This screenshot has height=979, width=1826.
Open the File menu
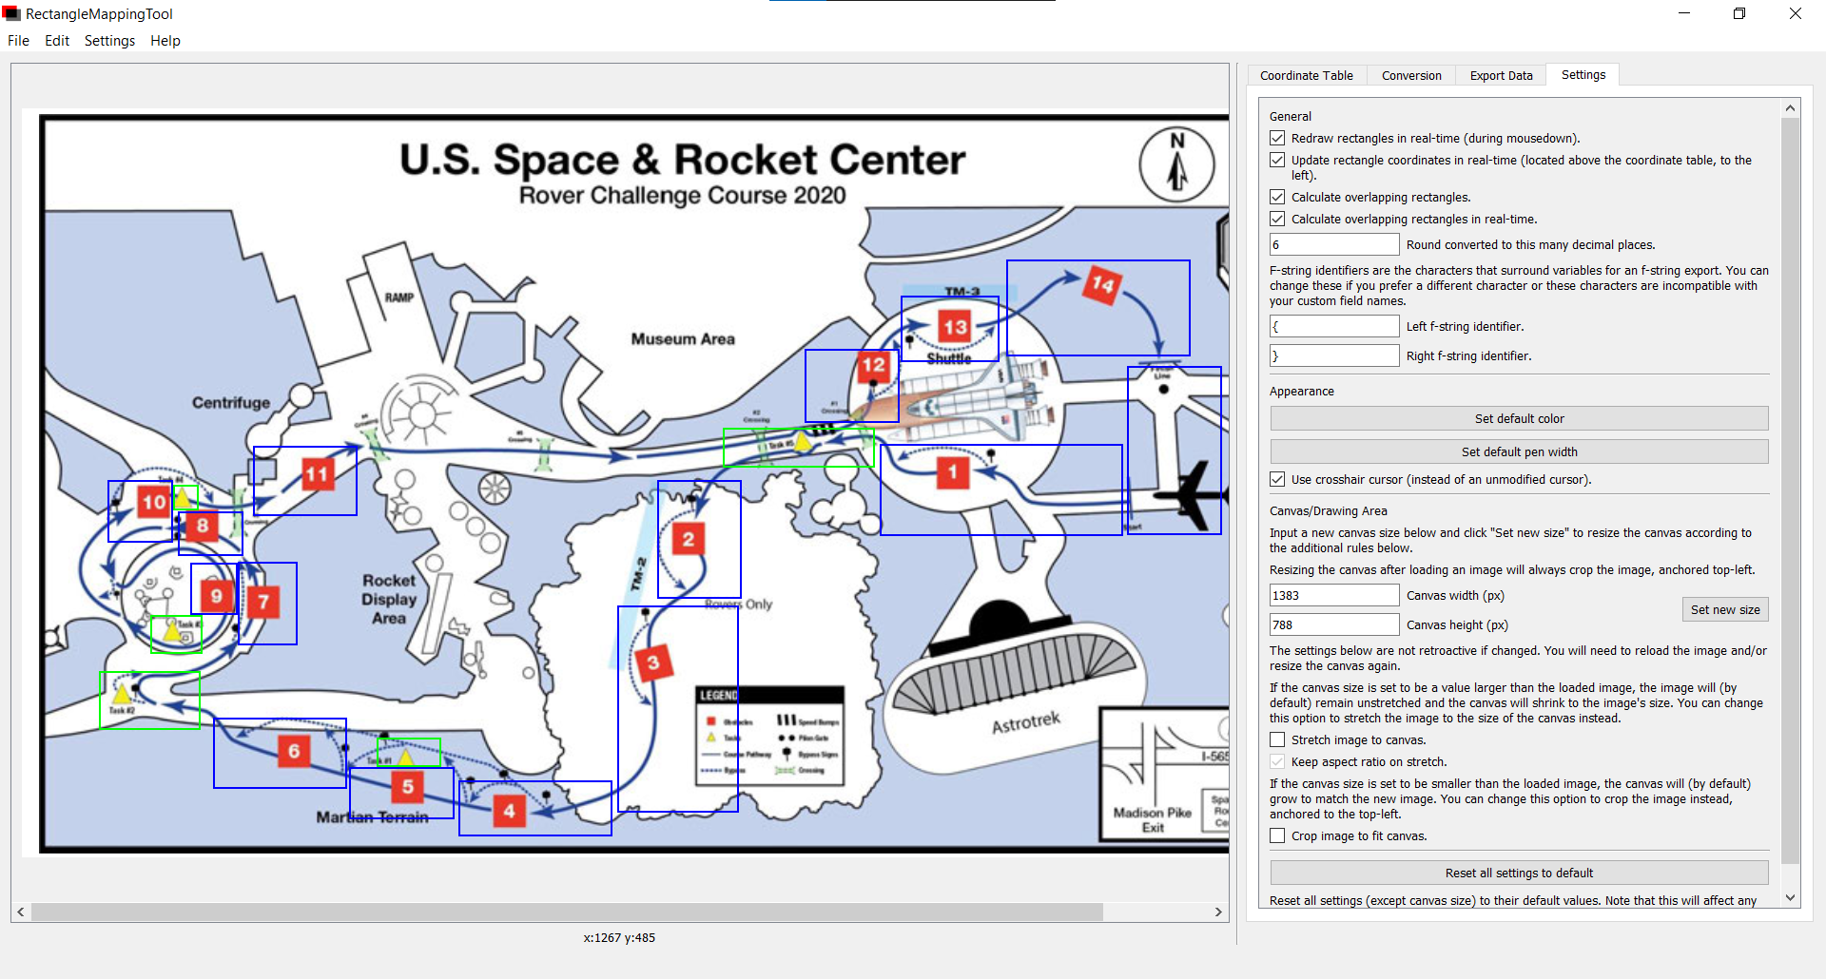18,41
